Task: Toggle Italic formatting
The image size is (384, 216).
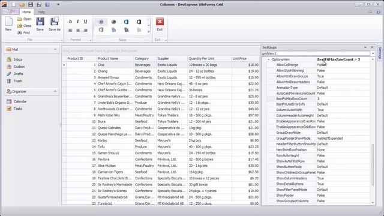Action: tap(78, 22)
